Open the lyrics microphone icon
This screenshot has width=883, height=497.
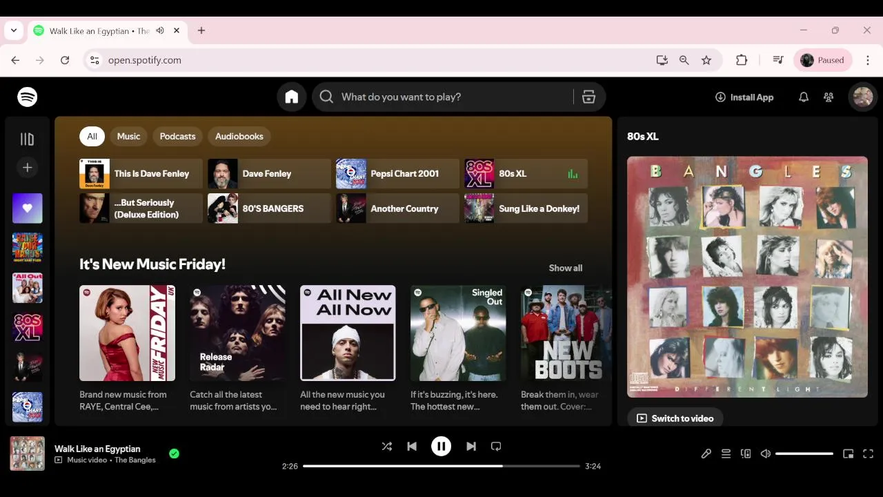[706, 454]
